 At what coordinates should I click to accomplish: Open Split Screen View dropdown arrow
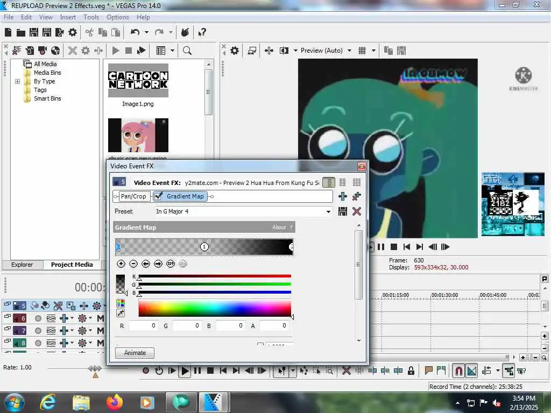[x=295, y=51]
